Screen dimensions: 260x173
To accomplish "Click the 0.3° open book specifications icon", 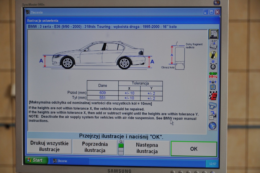I will [214, 45].
